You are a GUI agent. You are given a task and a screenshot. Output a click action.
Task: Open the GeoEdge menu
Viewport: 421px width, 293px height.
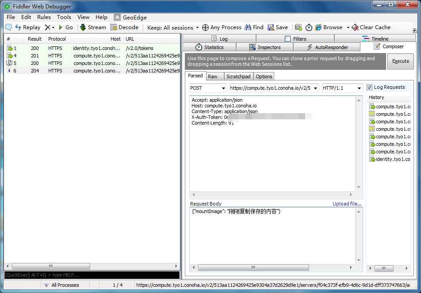coord(130,17)
